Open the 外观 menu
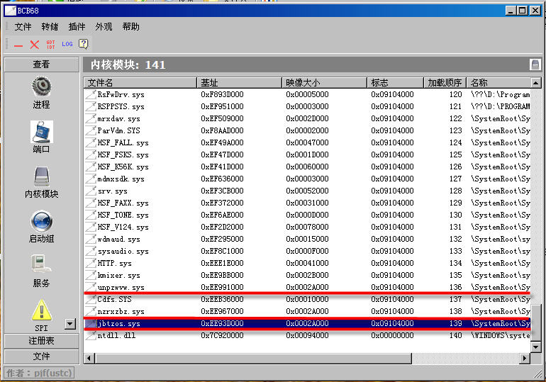The image size is (546, 382). pos(104,27)
